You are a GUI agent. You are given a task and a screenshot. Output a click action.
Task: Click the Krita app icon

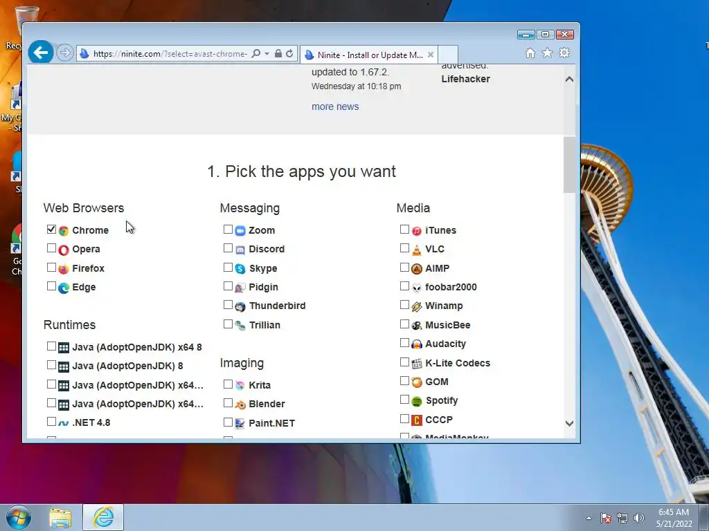click(240, 385)
